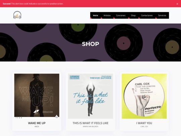Screen dimensions: 181x136
Task: Navigate to Servicios in the menu
Action: click(162, 15)
